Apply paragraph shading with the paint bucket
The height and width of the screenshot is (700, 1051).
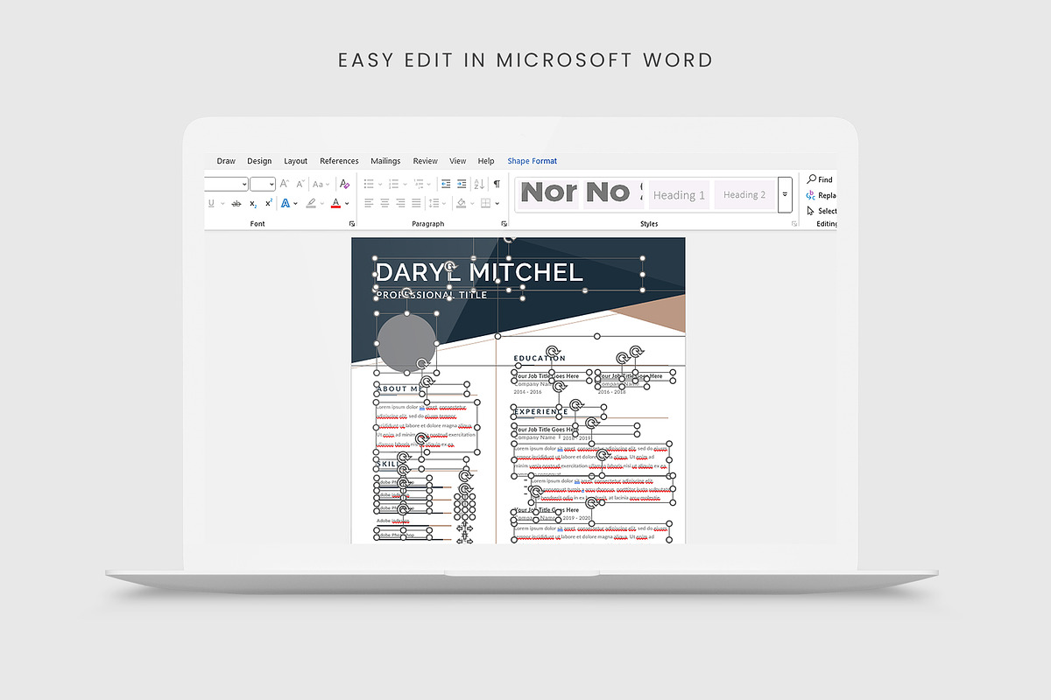461,203
